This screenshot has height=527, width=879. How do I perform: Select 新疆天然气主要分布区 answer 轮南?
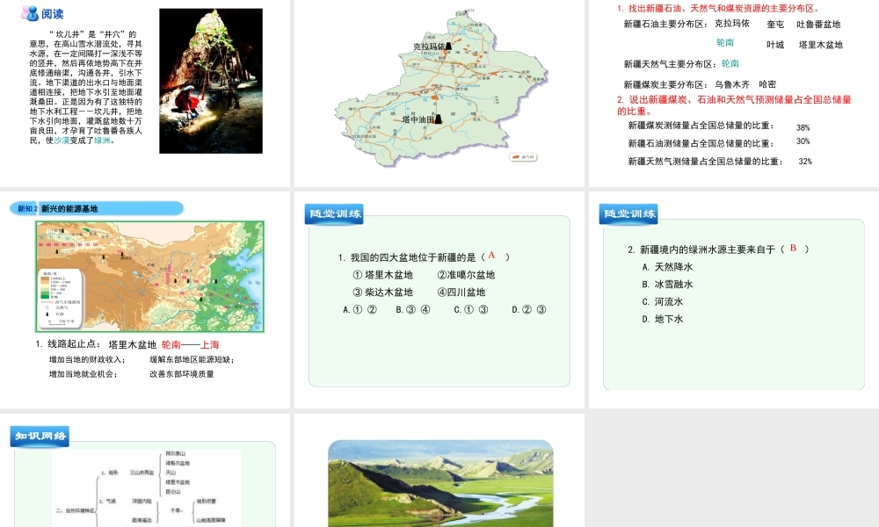coord(730,64)
